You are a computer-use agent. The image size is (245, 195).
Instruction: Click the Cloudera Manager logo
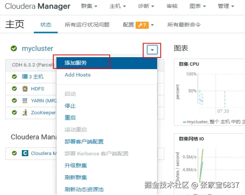pyautogui.click(x=38, y=6)
